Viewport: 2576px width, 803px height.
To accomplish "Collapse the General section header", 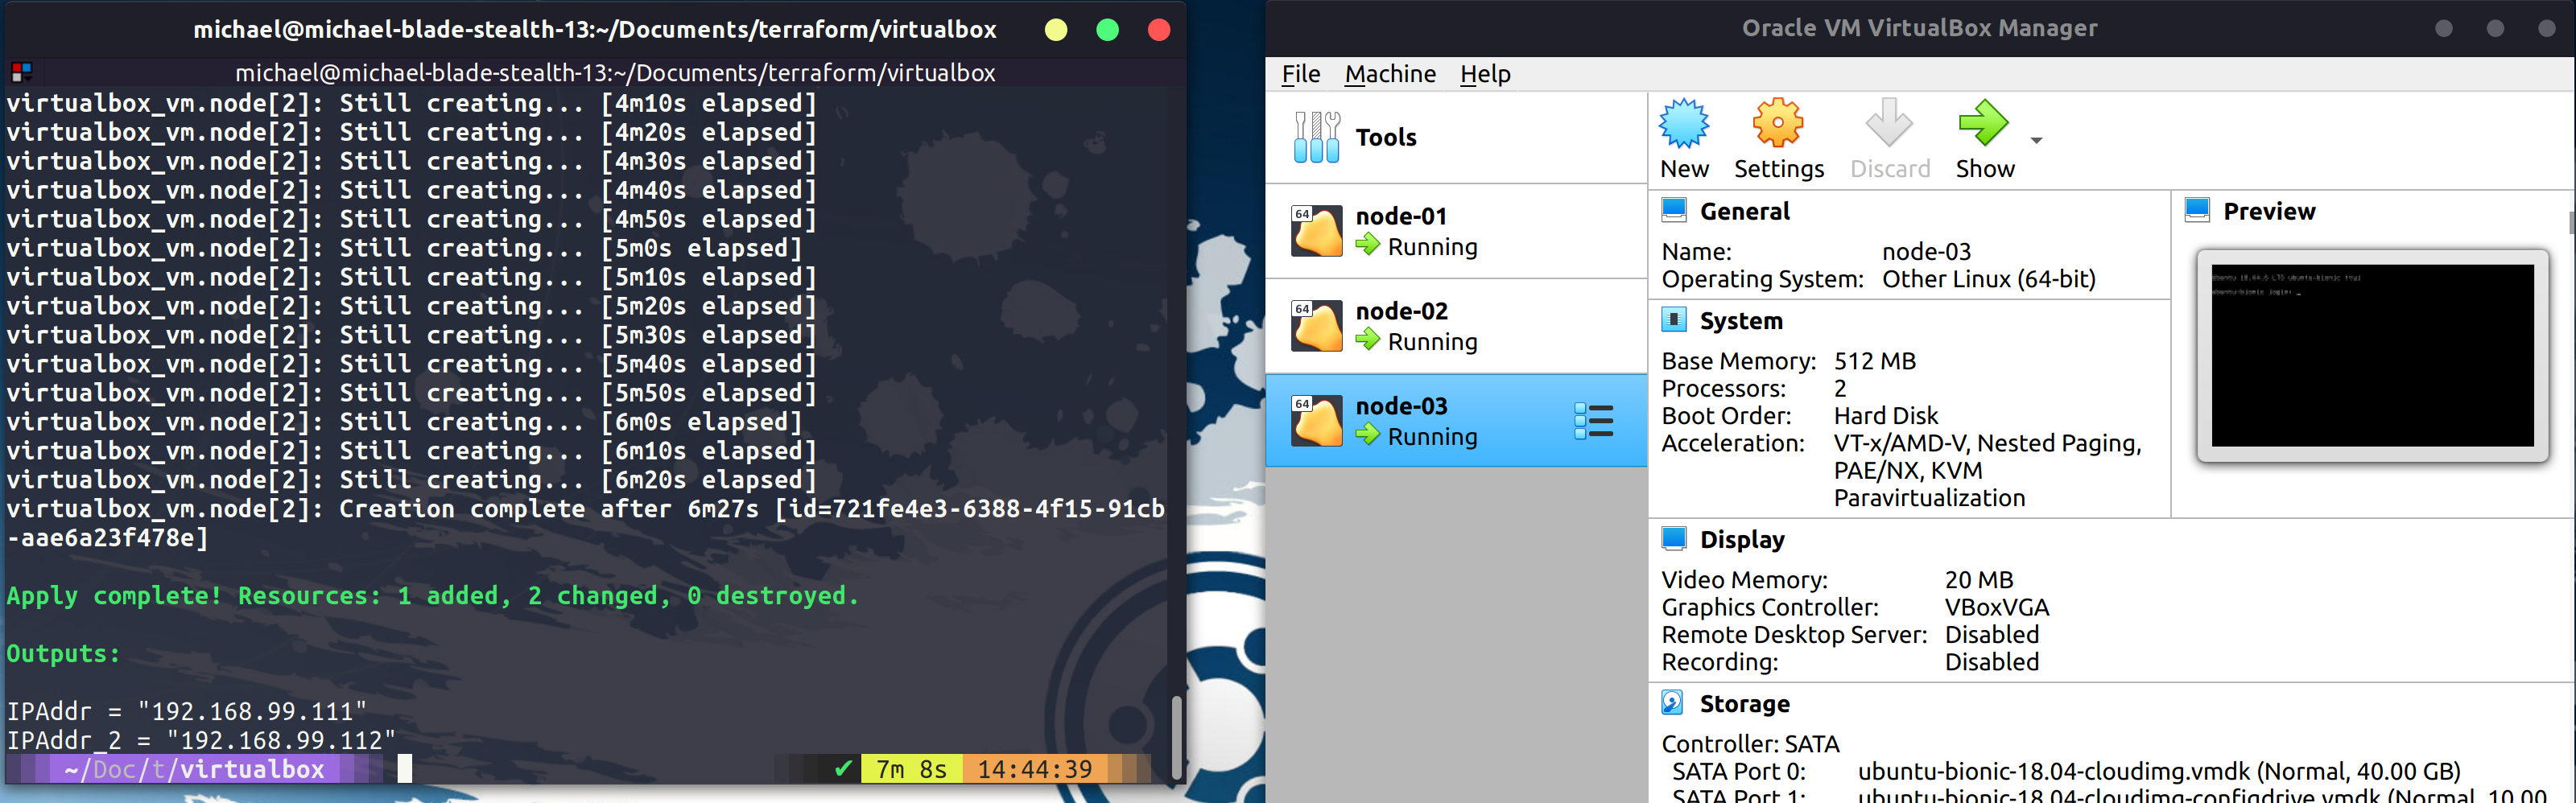I will pos(1744,211).
